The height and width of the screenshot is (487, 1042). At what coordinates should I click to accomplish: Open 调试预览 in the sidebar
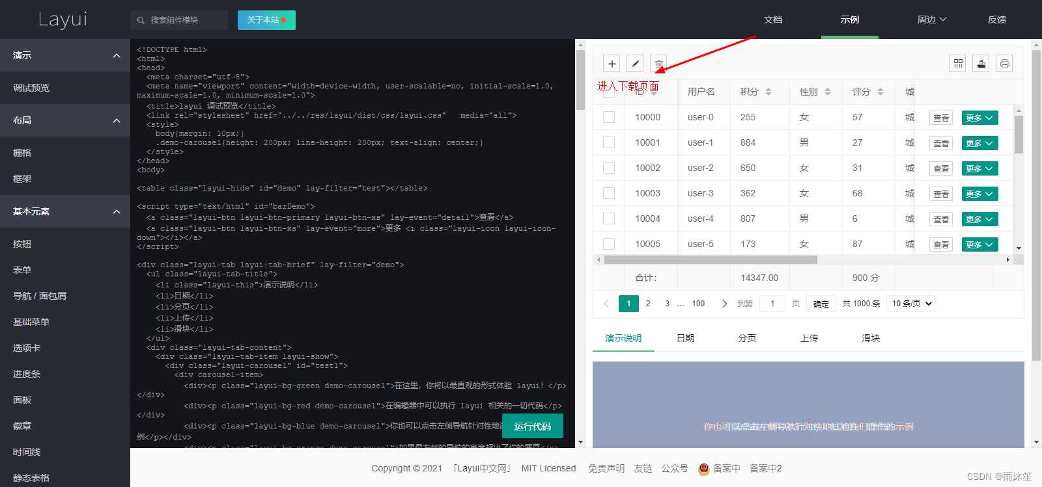pyautogui.click(x=65, y=88)
